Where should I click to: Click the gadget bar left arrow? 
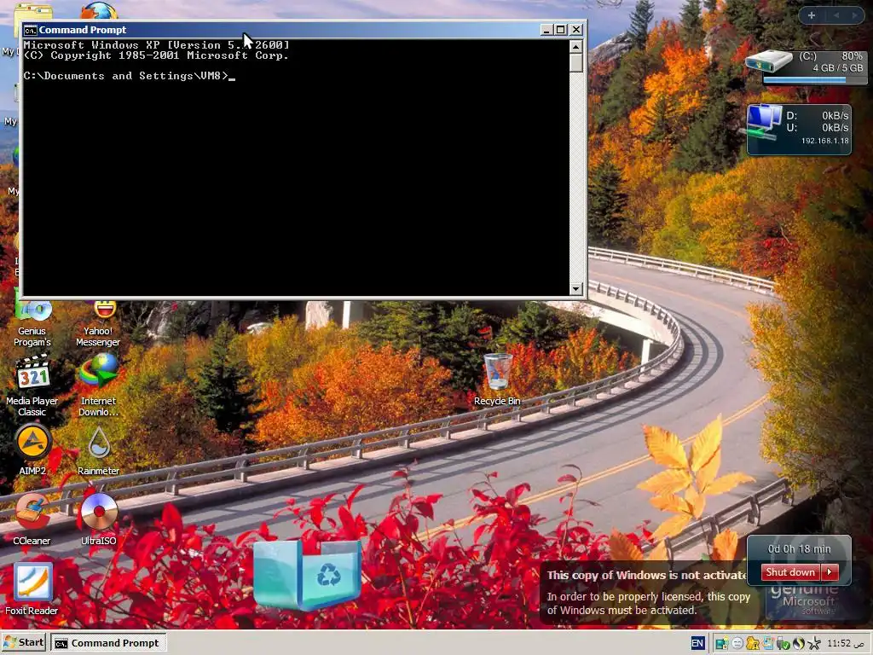pos(836,15)
